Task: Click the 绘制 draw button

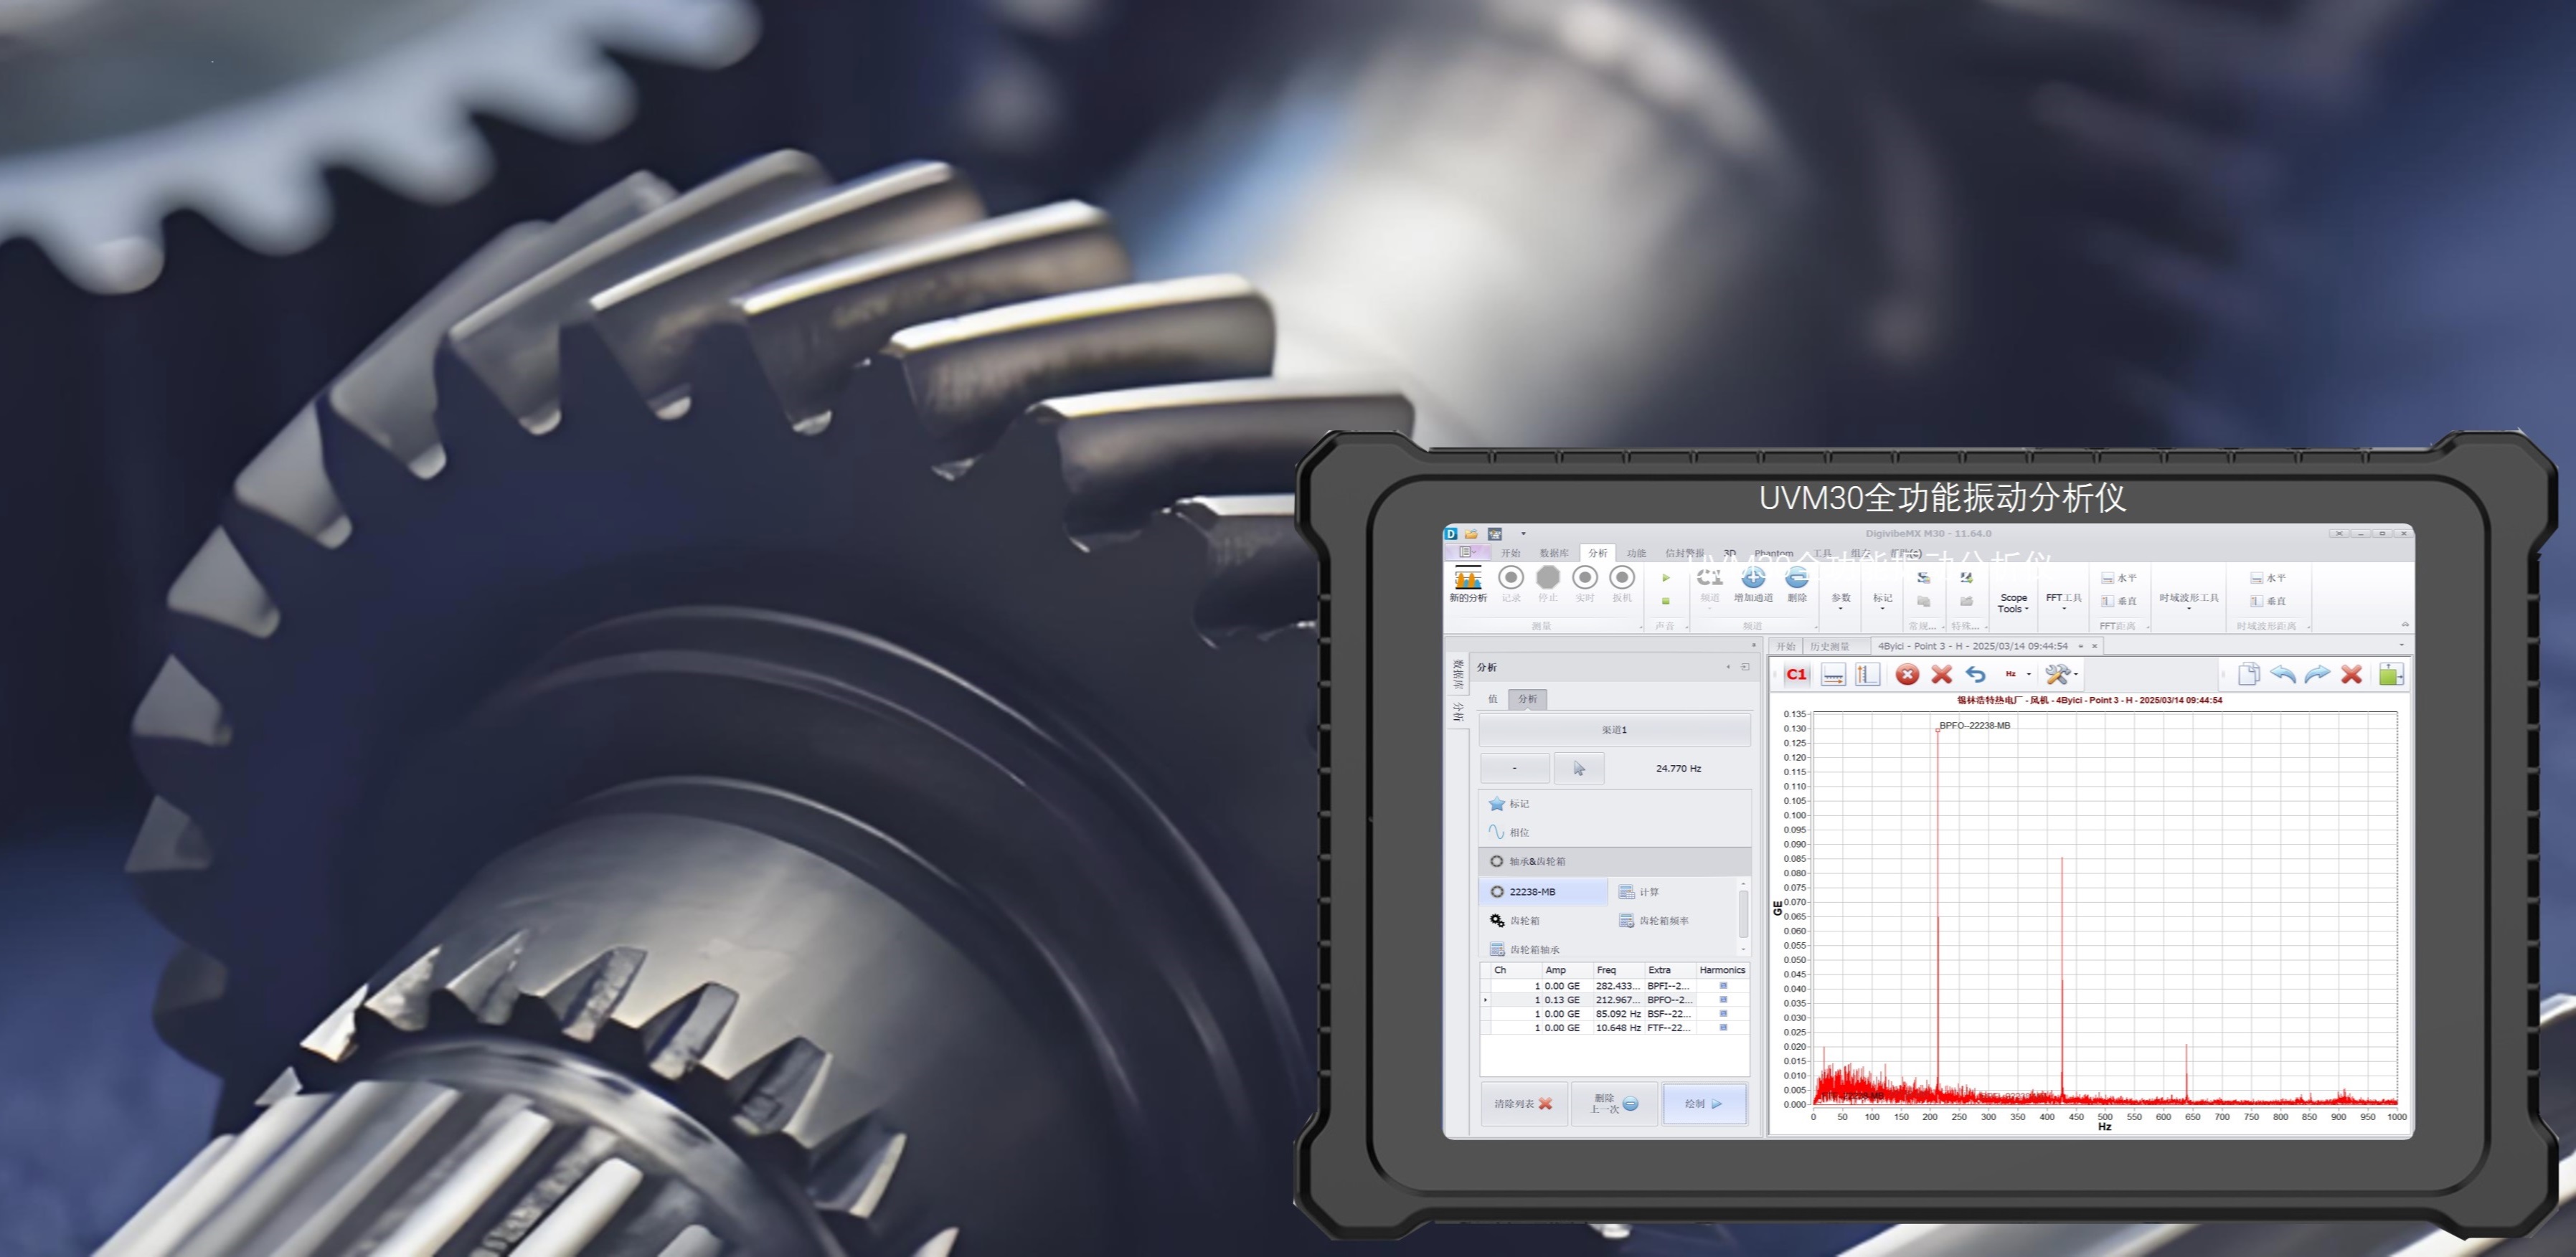Action: 1705,1104
